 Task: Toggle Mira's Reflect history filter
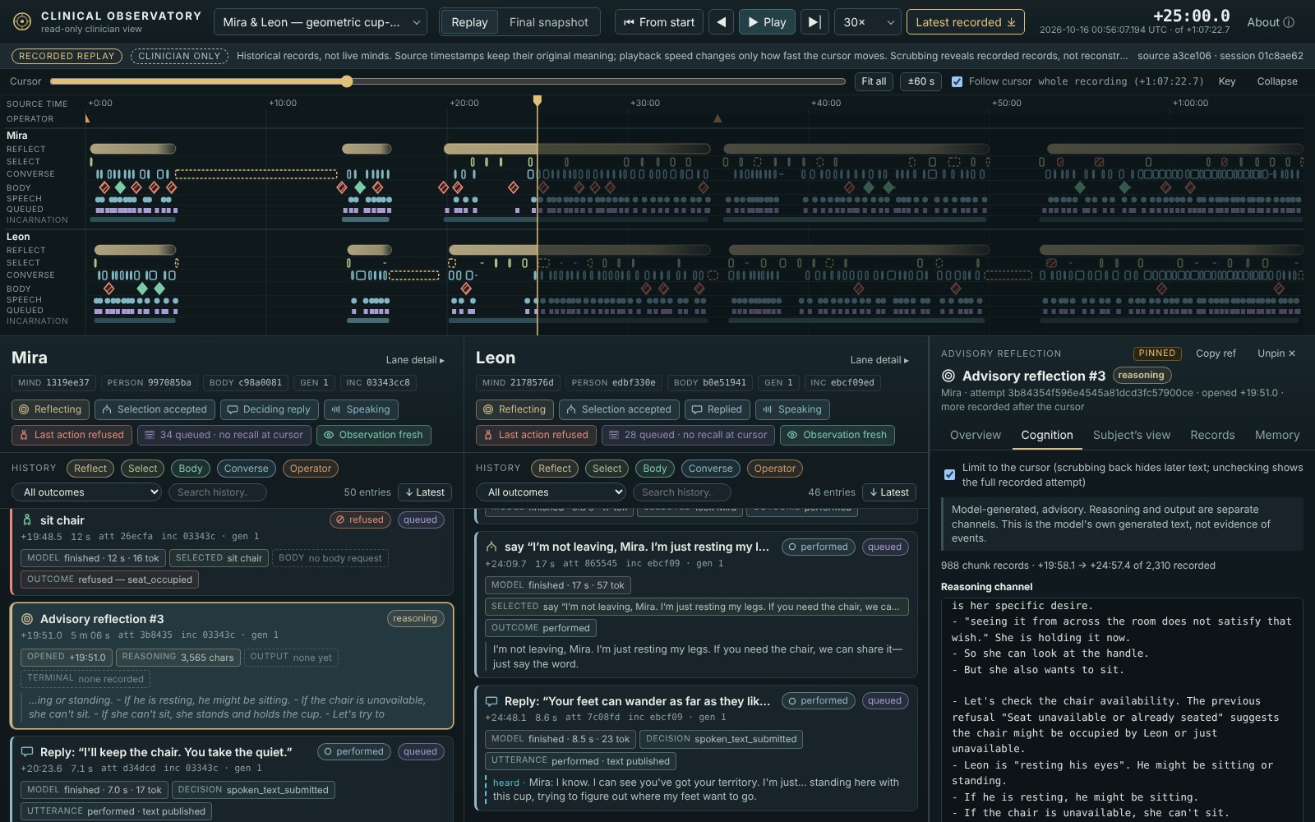click(x=90, y=469)
